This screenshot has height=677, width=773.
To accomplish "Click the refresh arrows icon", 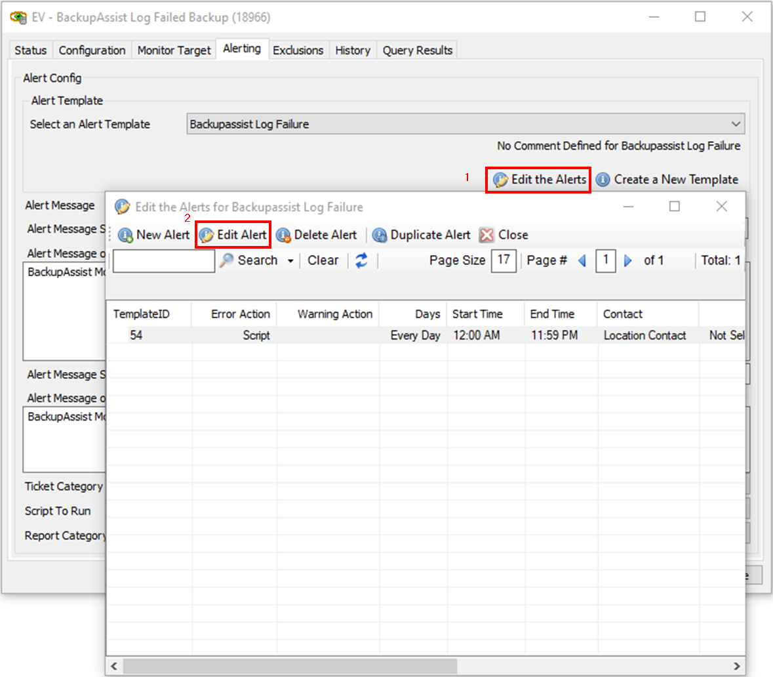I will pos(361,260).
